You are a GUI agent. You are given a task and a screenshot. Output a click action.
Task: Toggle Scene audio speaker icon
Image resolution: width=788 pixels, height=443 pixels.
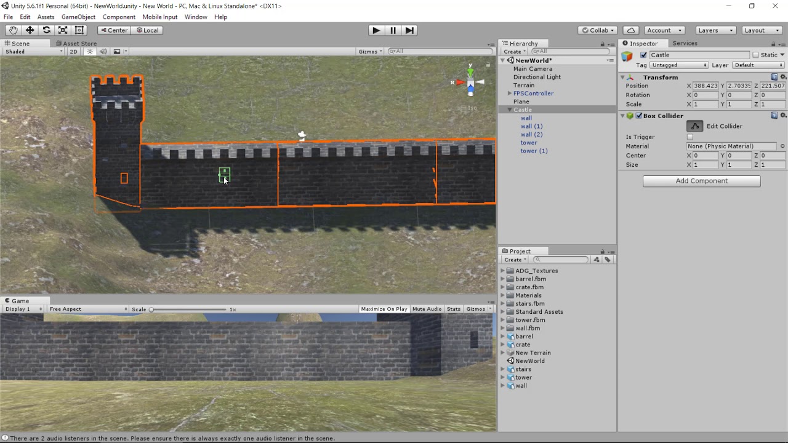click(x=103, y=52)
